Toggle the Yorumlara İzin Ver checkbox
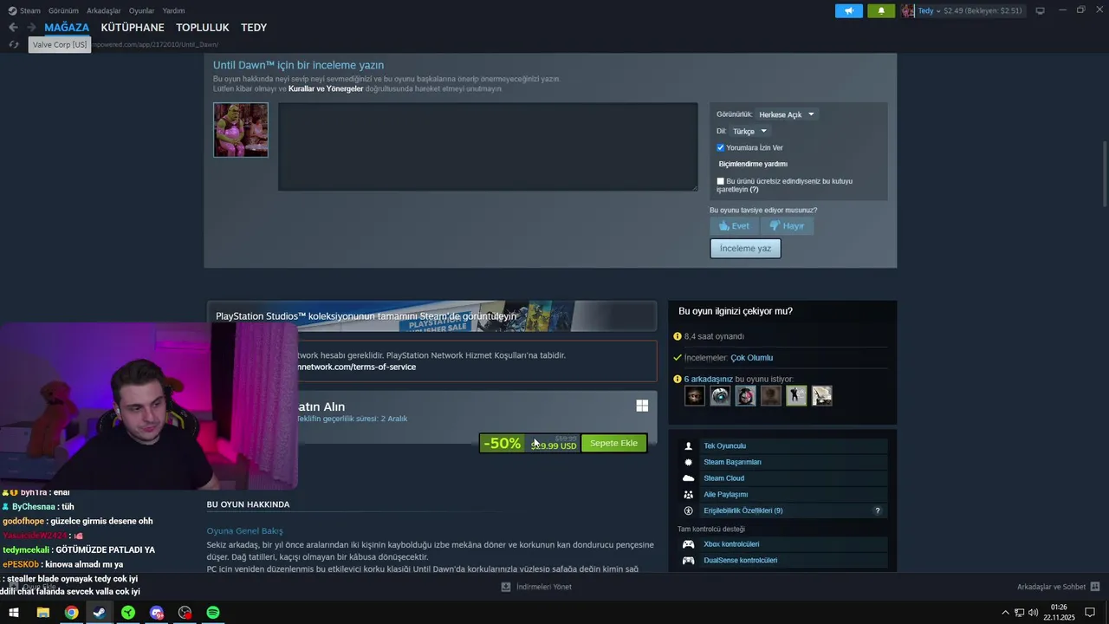Viewport: 1109px width, 624px height. coord(720,148)
